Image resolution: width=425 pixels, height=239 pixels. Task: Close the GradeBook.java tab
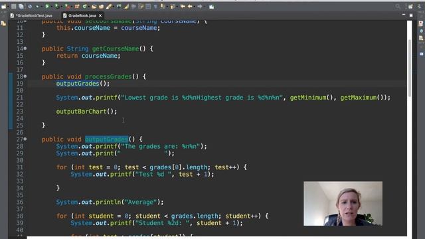point(100,16)
